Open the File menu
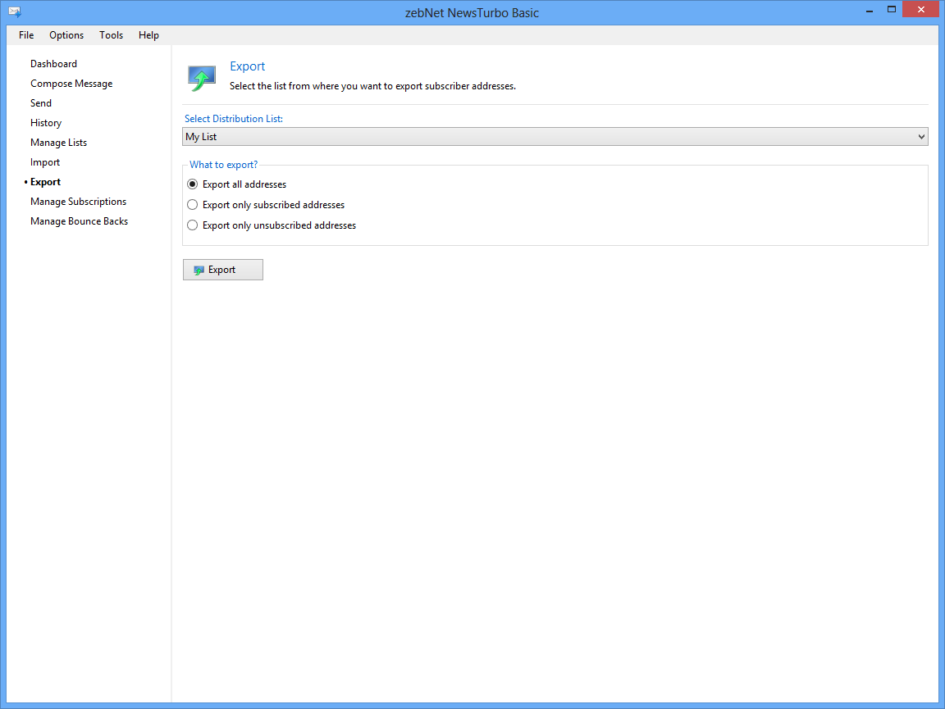Viewport: 945px width, 709px height. [x=26, y=35]
